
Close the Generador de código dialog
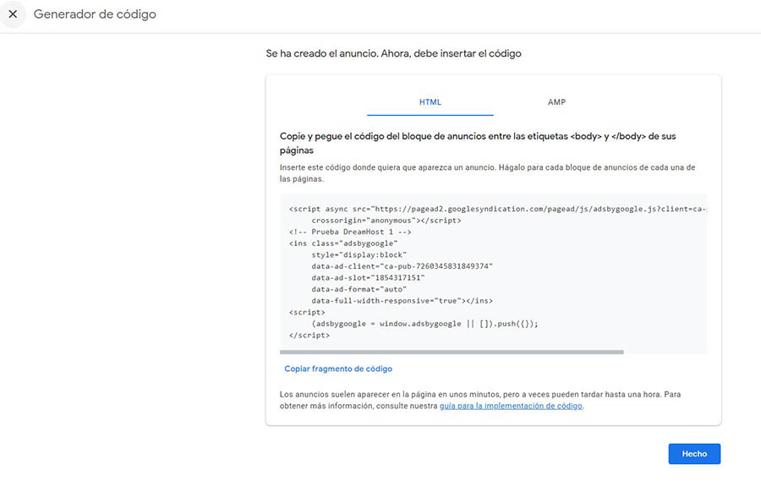pos(13,14)
